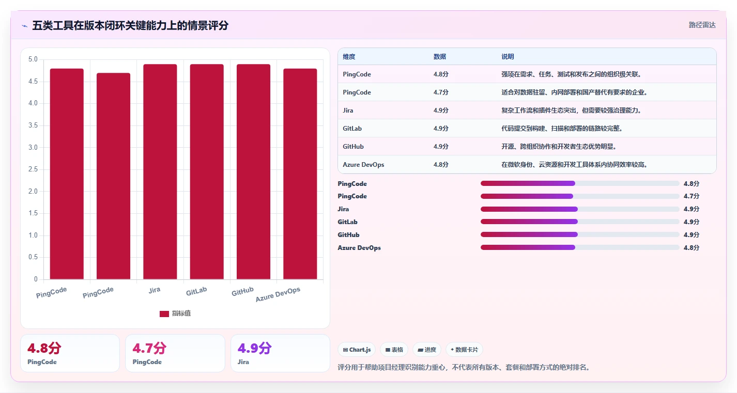Click the description 开源、跨组织协作和开发者生态优势明显。
Image resolution: width=737 pixels, height=393 pixels.
(x=559, y=147)
